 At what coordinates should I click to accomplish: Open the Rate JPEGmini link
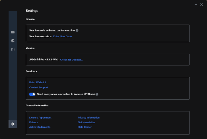tap(38, 82)
